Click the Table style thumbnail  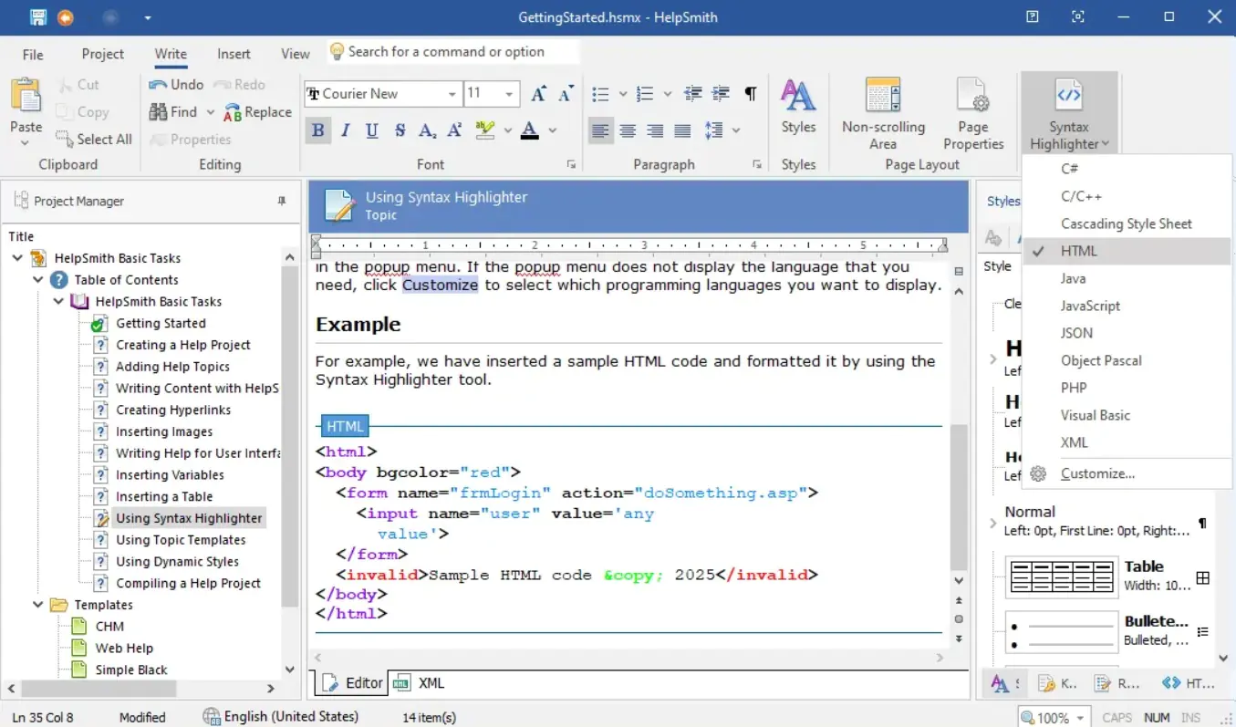pos(1062,577)
